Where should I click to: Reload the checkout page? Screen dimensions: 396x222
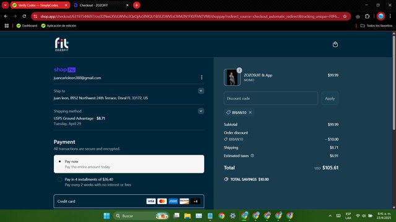[x=24, y=17]
